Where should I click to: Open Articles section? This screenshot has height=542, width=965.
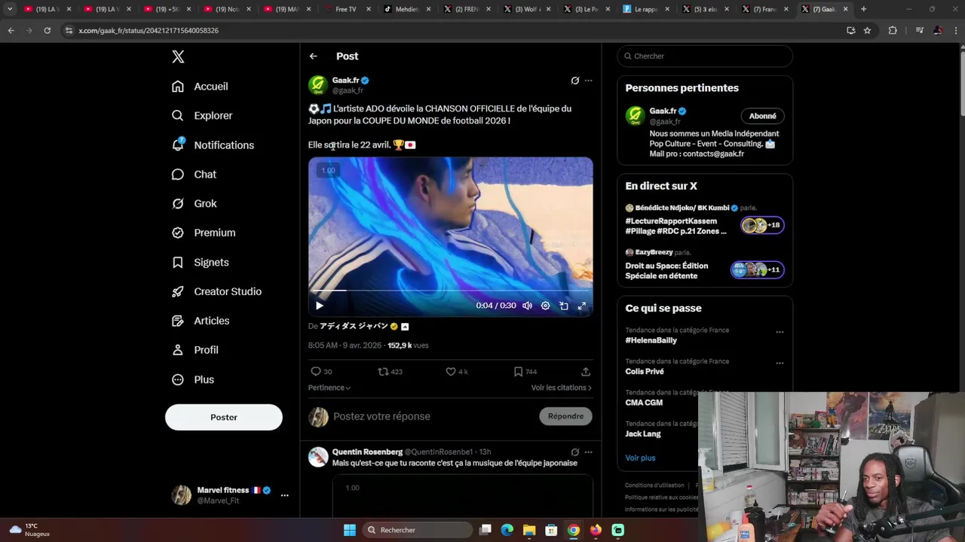201,321
